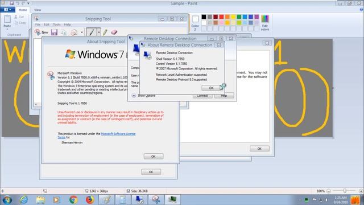Click the speaker volume tray icon
The height and width of the screenshot is (205, 364).
click(x=327, y=200)
